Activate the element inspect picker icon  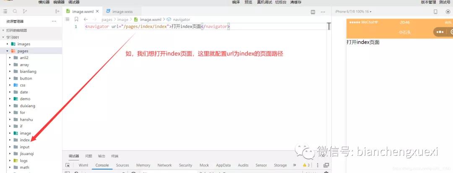(x=68, y=165)
